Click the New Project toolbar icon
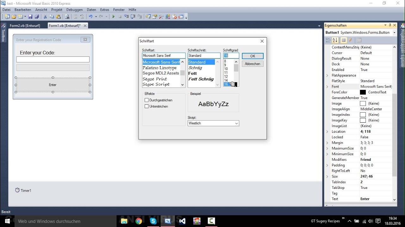 pyautogui.click(x=7, y=16)
